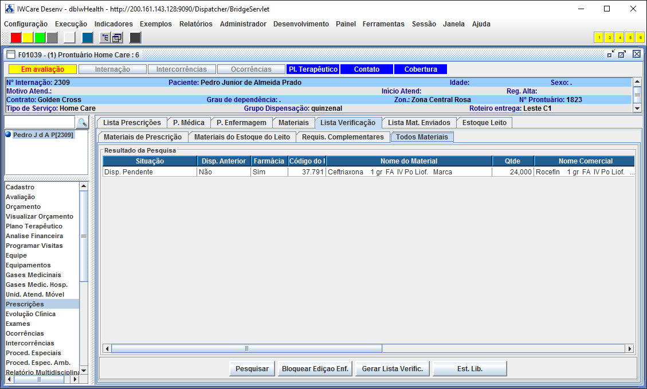Click the green square toolbar button
This screenshot has height=389, width=647.
point(40,37)
